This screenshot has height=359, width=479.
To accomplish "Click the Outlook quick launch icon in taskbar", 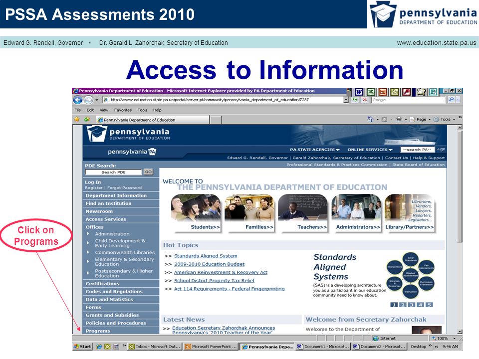I will tap(107, 347).
